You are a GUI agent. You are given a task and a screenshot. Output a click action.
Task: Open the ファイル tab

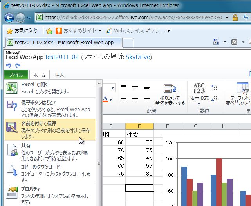click(16, 75)
